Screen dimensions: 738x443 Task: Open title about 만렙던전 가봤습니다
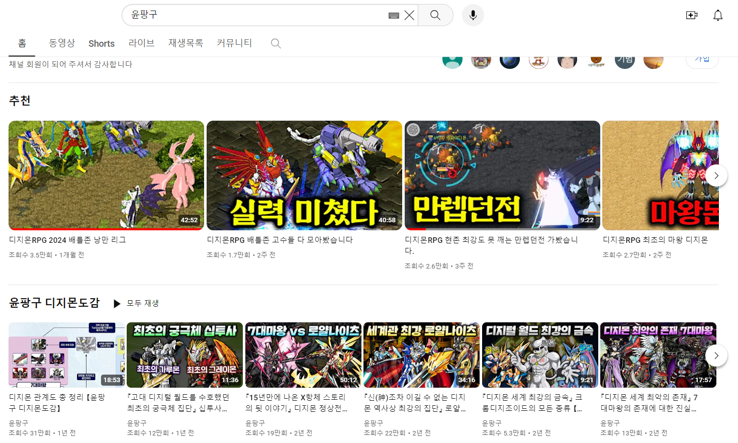click(492, 245)
